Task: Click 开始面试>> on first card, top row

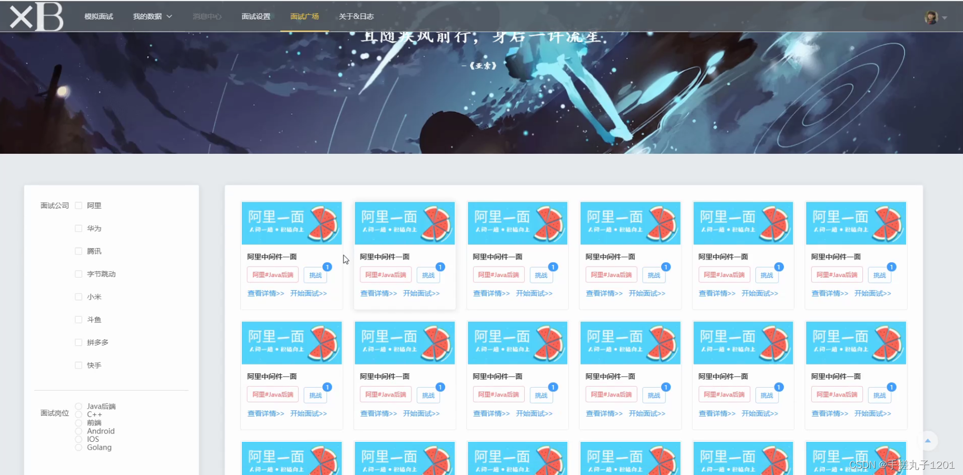Action: point(309,293)
